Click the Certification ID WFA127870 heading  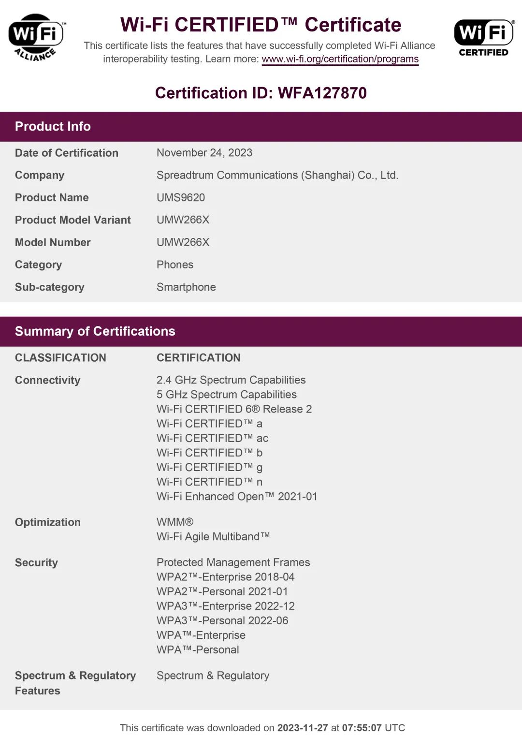tap(261, 93)
